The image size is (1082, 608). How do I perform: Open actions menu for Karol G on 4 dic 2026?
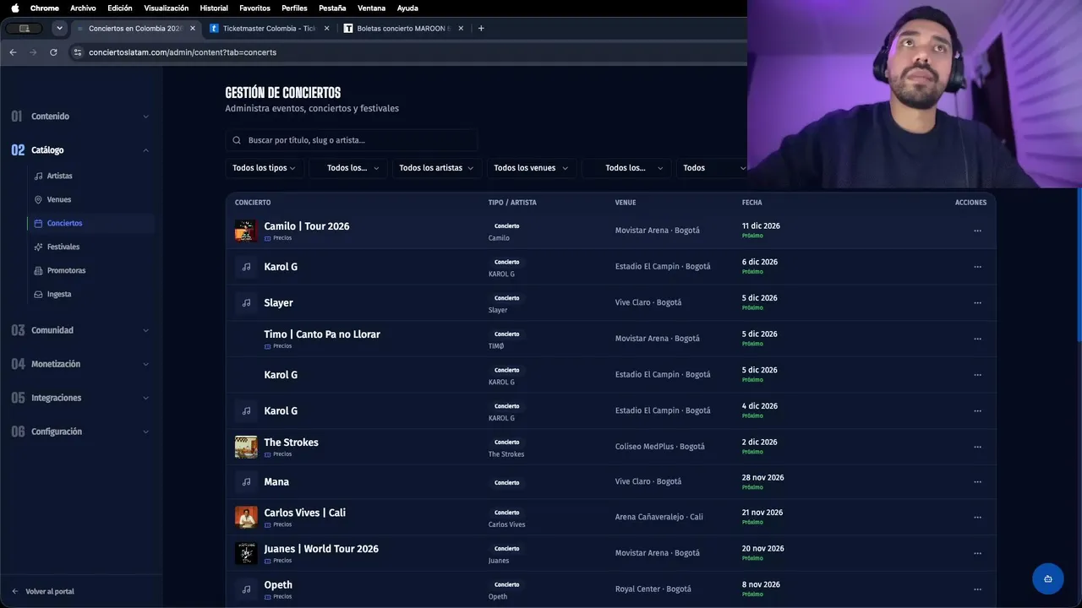click(x=977, y=411)
